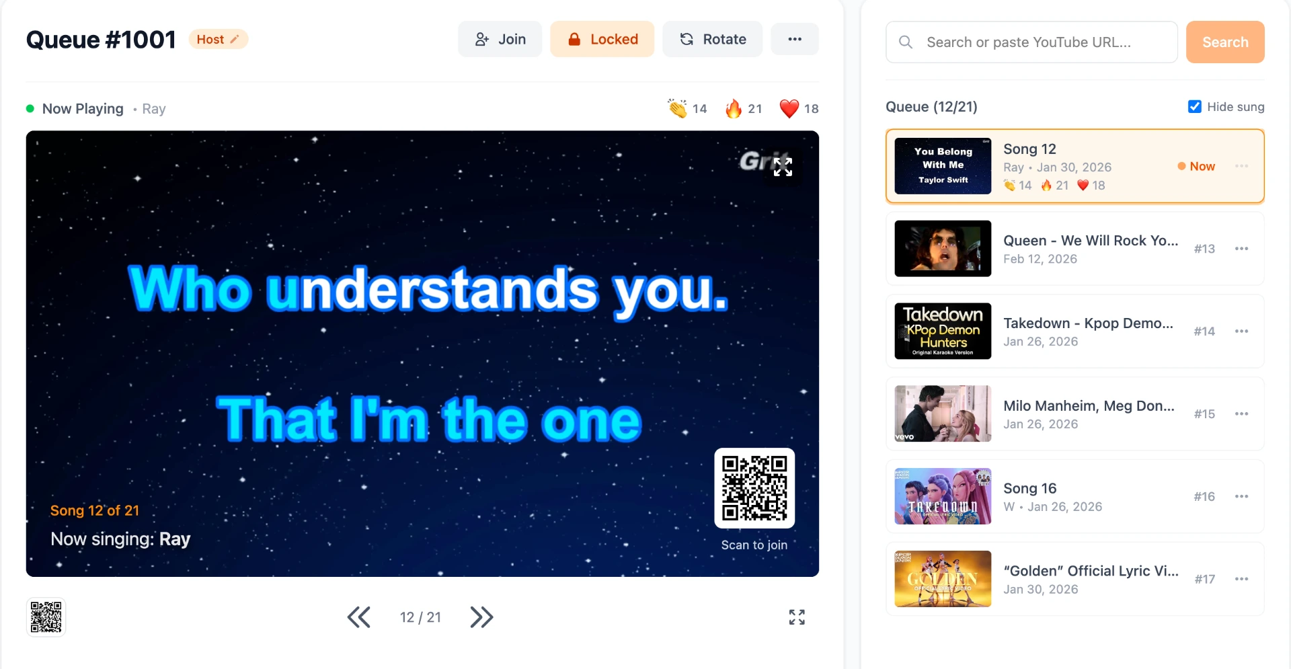This screenshot has width=1291, height=669.
Task: Click the 12 / 21 song counter
Action: (420, 617)
